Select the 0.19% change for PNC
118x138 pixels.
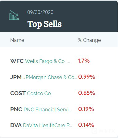pos(86,109)
